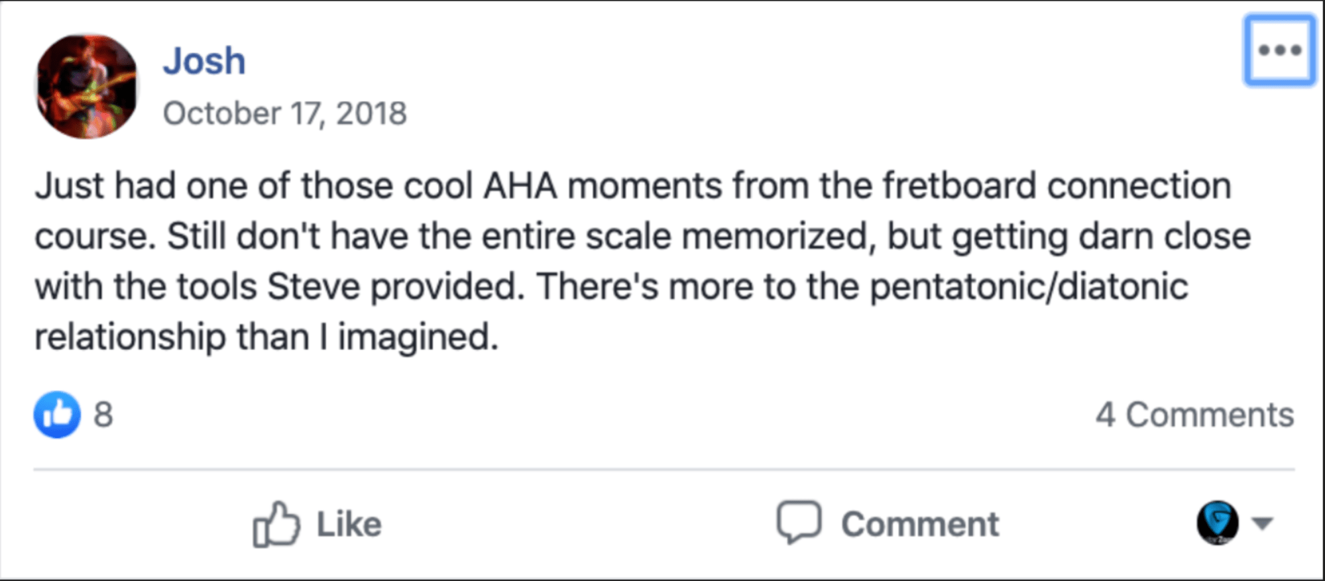Click the word AHA in the post
Screen dimensions: 1325x581
[520, 185]
